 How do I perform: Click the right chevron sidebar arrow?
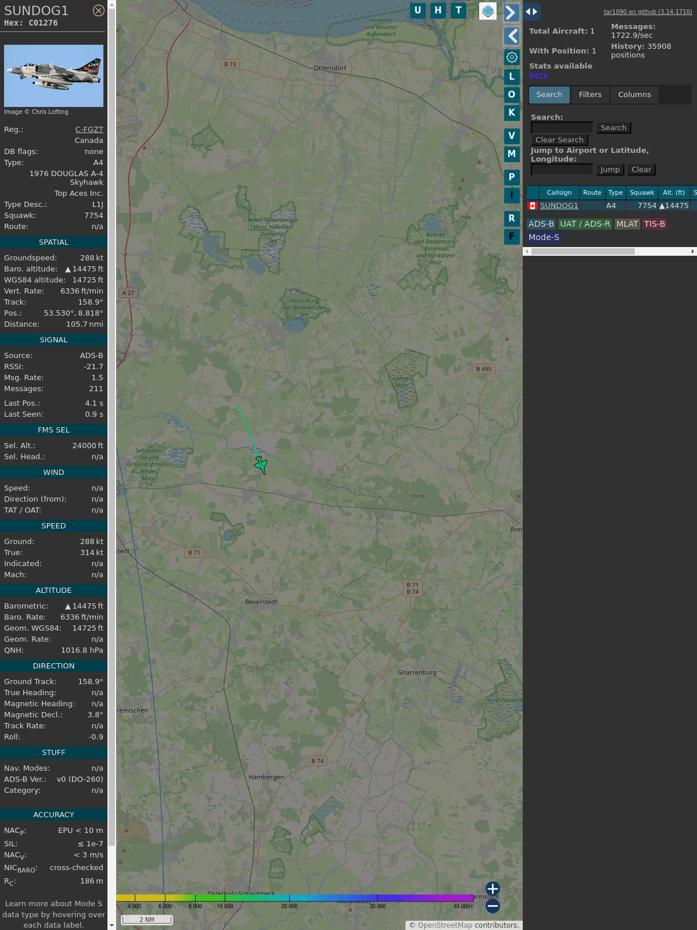pyautogui.click(x=511, y=12)
